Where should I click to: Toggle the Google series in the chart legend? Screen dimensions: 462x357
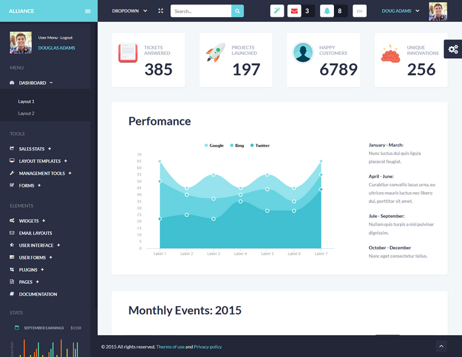214,146
